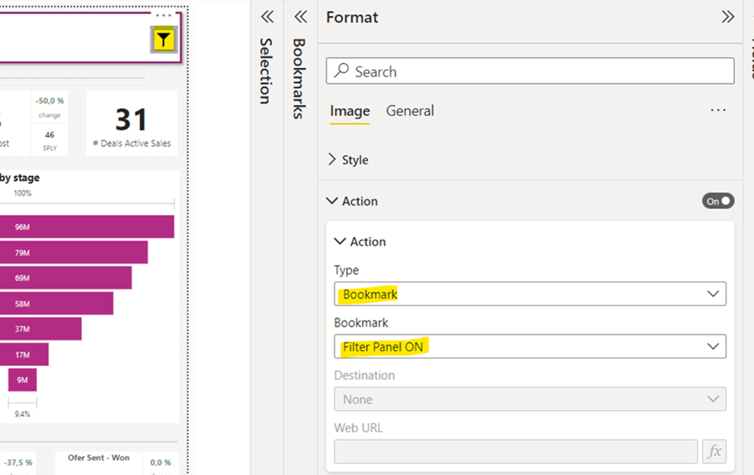This screenshot has width=754, height=475.
Task: Click the Format pane search box
Action: click(x=530, y=71)
